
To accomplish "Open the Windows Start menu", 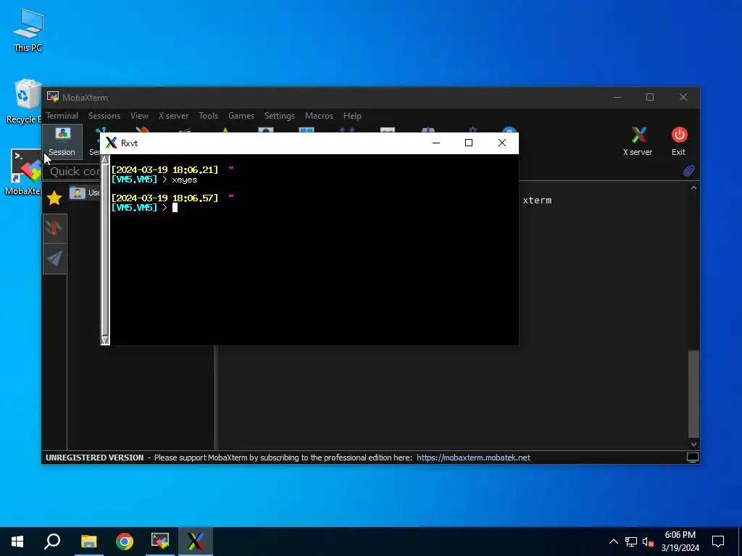I will click(x=17, y=542).
